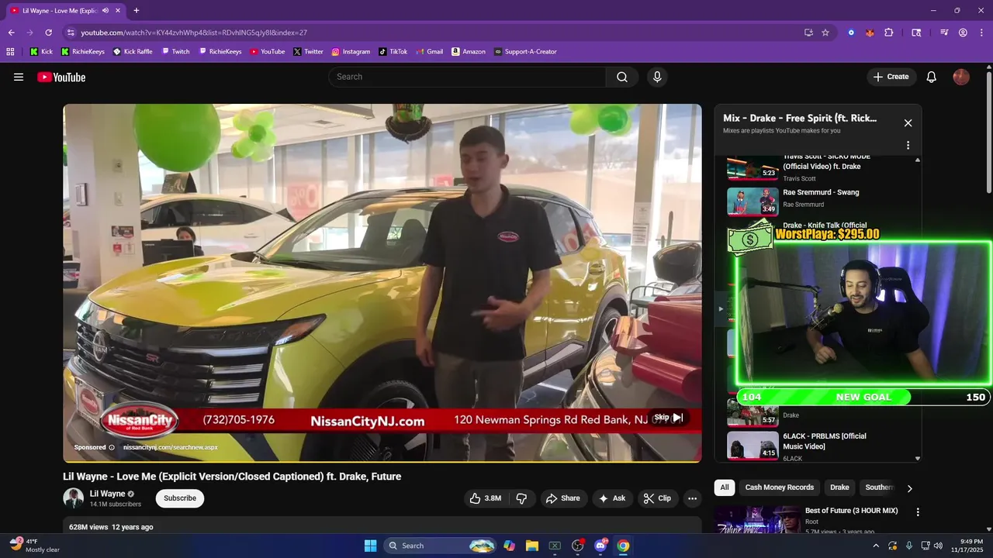
Task: Click the sponsored ad info icon
Action: coord(112,447)
